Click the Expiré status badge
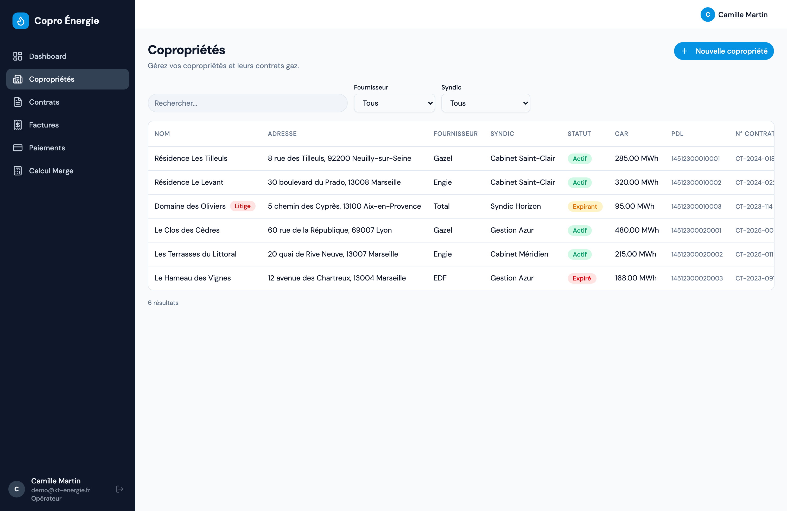Image resolution: width=787 pixels, height=511 pixels. 582,278
